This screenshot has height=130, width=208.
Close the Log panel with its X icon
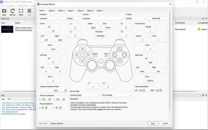(x=206, y=95)
